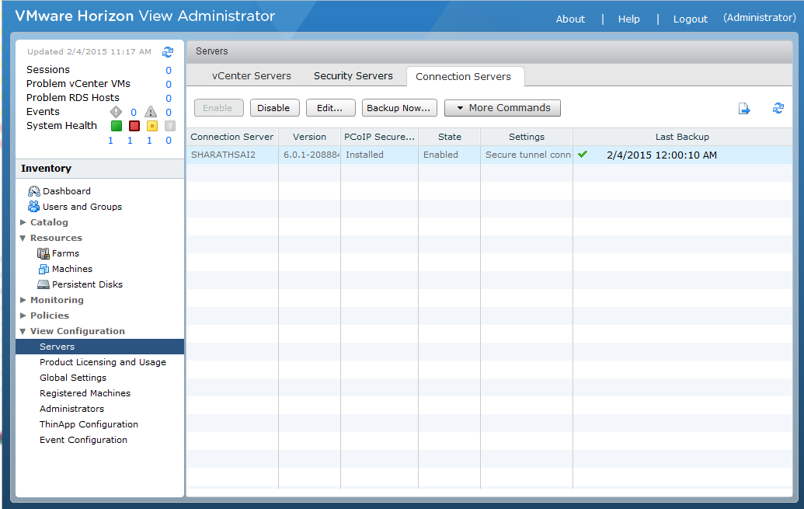Open the More Commands dropdown
This screenshot has width=804, height=509.
tap(502, 107)
